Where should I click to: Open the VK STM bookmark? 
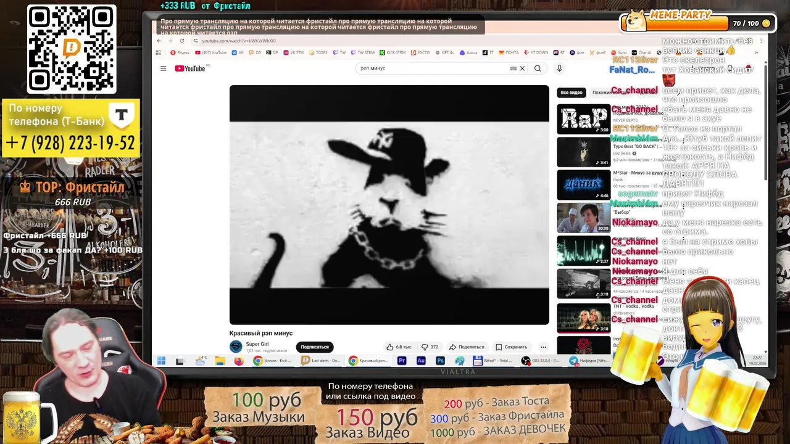[294, 52]
